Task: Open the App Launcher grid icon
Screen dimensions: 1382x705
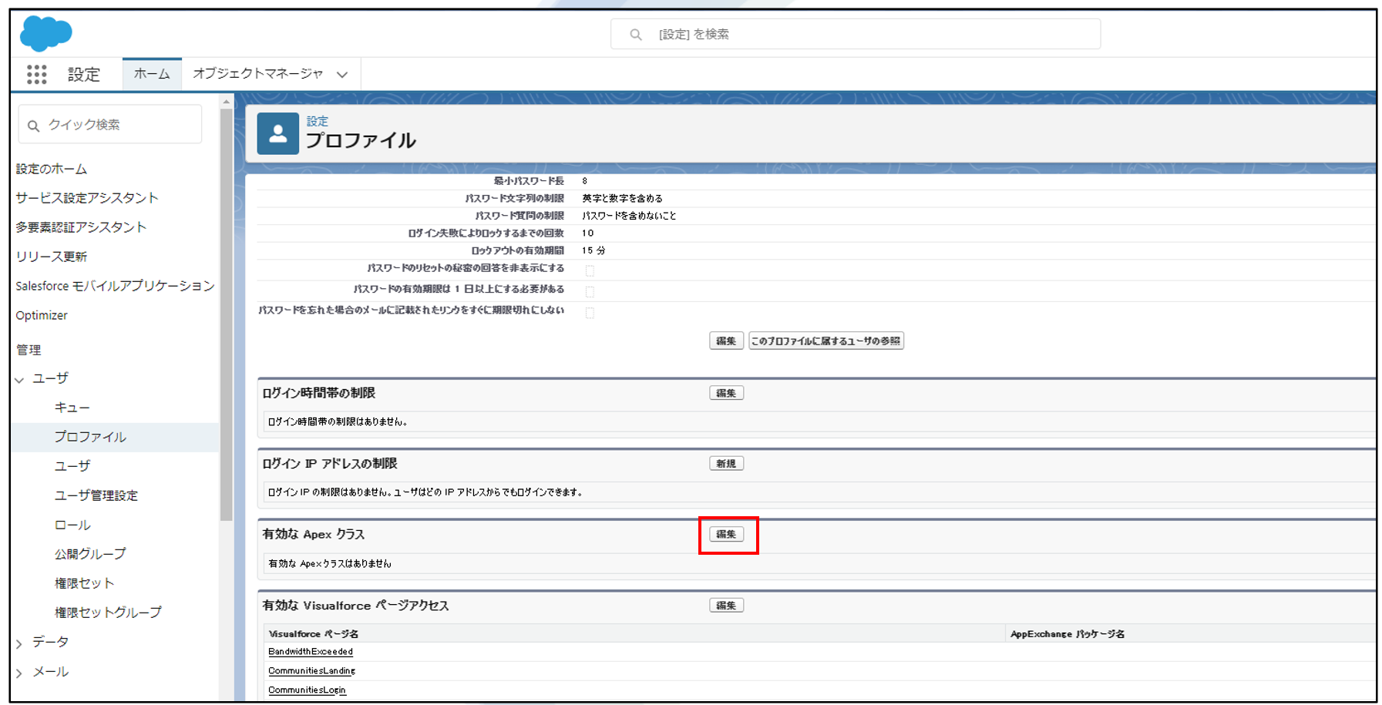Action: pos(36,74)
